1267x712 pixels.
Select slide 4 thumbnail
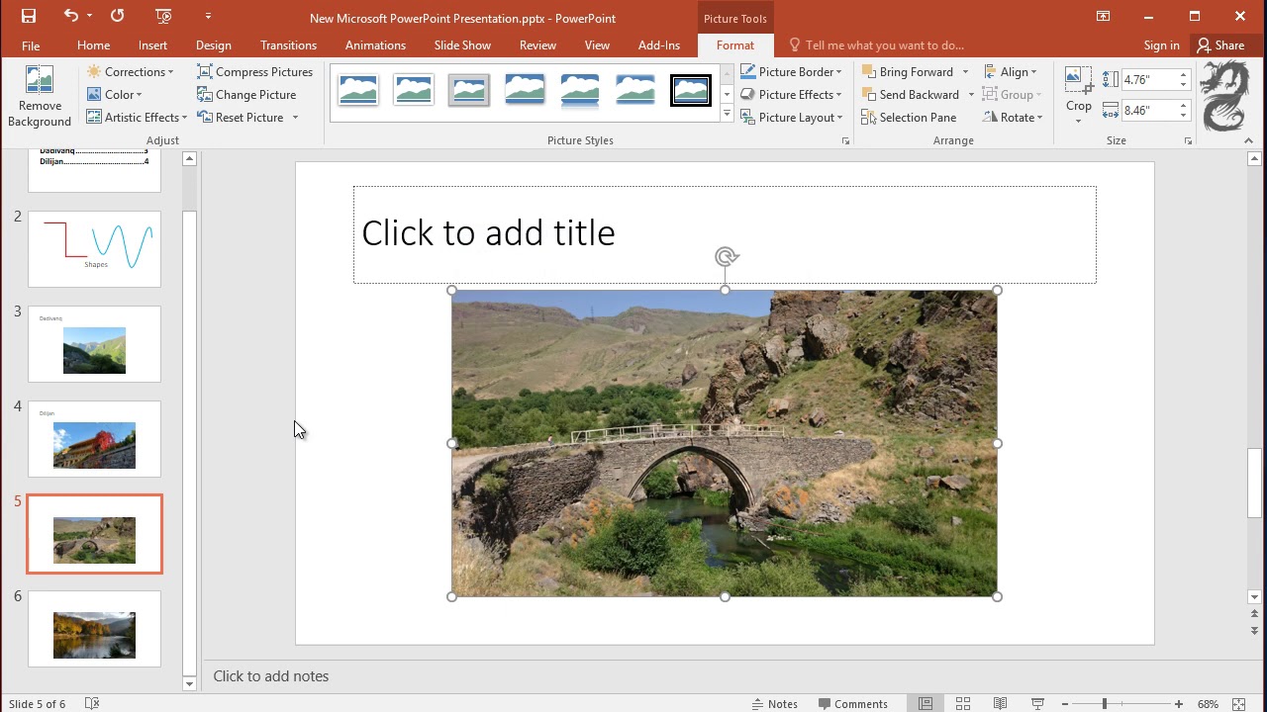pos(94,439)
